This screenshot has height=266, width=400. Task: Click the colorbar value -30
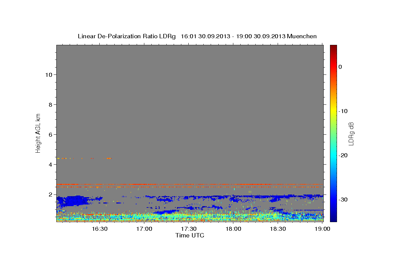[x=343, y=199]
